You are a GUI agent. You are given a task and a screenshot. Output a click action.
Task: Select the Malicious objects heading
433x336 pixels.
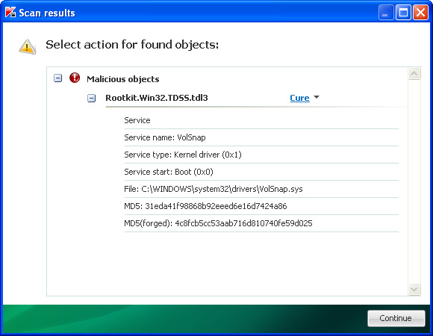[x=123, y=79]
